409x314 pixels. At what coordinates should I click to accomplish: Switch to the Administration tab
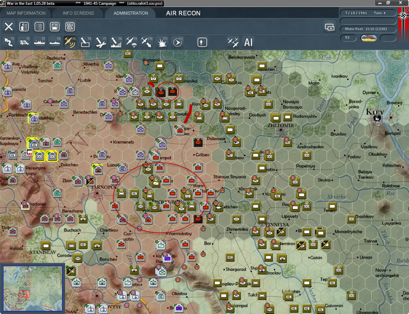[x=131, y=13]
